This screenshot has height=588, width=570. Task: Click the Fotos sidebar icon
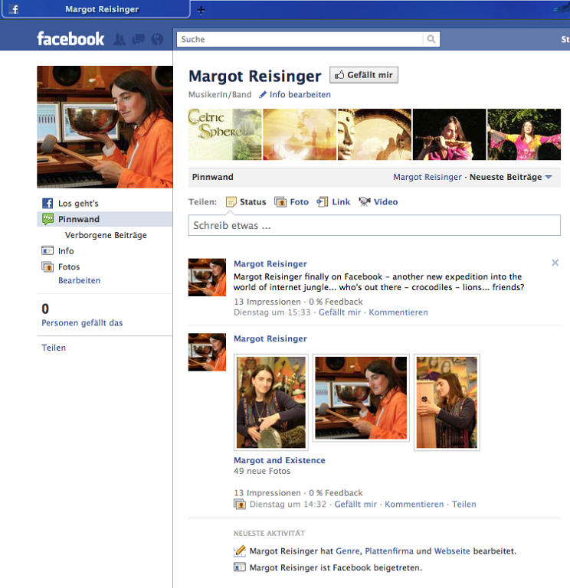(x=47, y=266)
